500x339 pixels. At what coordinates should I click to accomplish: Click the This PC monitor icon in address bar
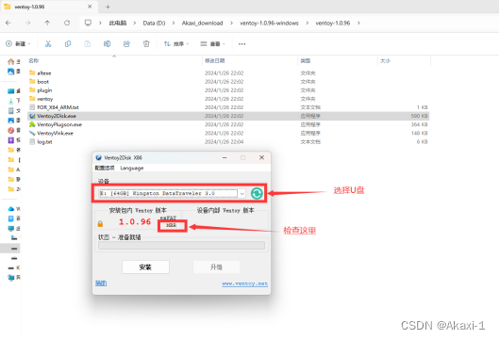pos(88,23)
